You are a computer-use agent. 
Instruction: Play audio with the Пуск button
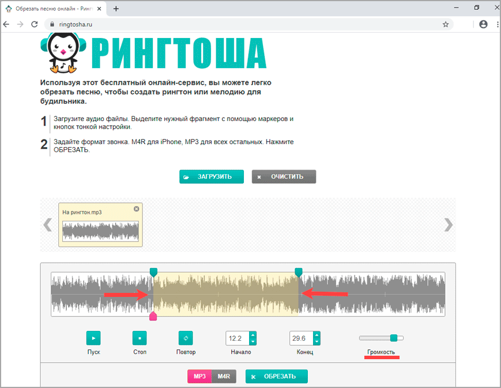click(93, 338)
